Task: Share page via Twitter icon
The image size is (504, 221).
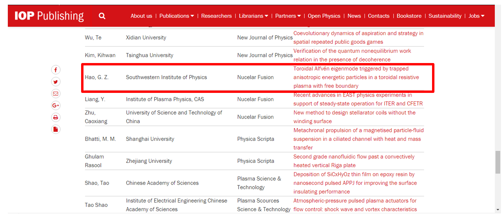Action: point(56,82)
